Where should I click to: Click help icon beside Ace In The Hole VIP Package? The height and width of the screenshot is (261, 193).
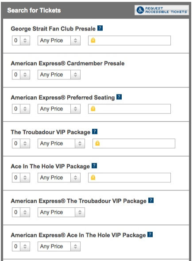coord(94,166)
